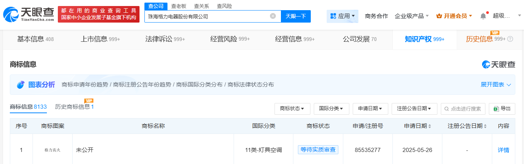Image resolution: width=524 pixels, height=164 pixels.
Task: Click the 等待实质审查 status tag
Action: tap(318, 150)
